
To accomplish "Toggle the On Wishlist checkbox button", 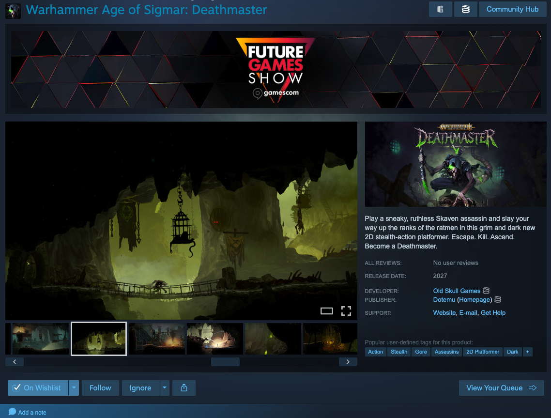I will [38, 388].
